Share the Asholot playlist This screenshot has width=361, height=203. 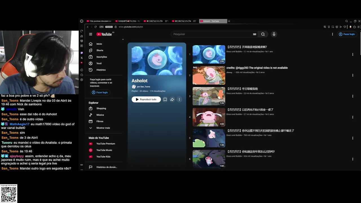tap(172, 100)
